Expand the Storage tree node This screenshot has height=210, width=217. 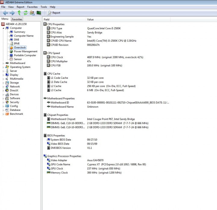[3, 83]
